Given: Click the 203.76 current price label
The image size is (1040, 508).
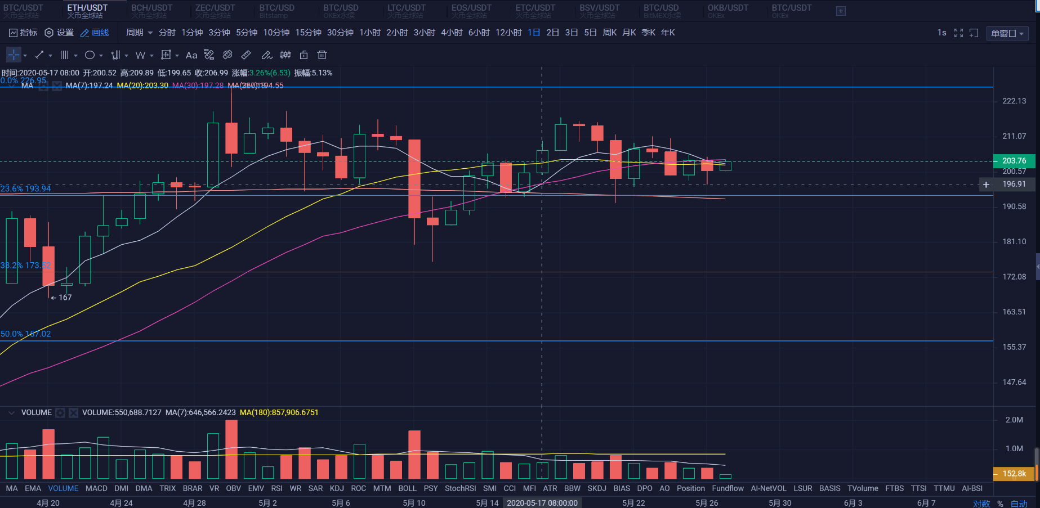Looking at the screenshot, I should pyautogui.click(x=1014, y=161).
